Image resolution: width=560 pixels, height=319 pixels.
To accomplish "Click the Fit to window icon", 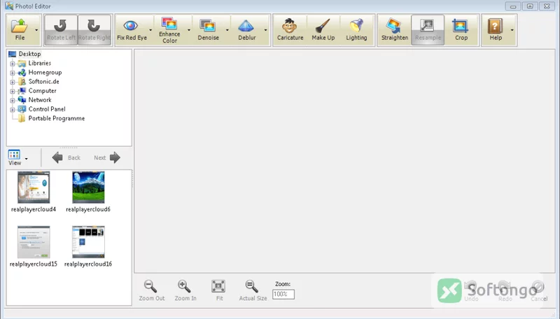I will click(218, 290).
